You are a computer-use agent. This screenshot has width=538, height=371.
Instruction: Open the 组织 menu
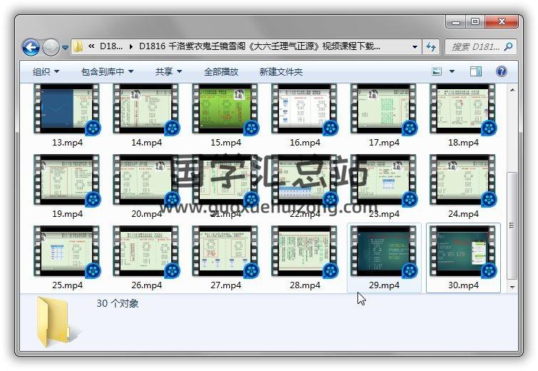tap(46, 72)
